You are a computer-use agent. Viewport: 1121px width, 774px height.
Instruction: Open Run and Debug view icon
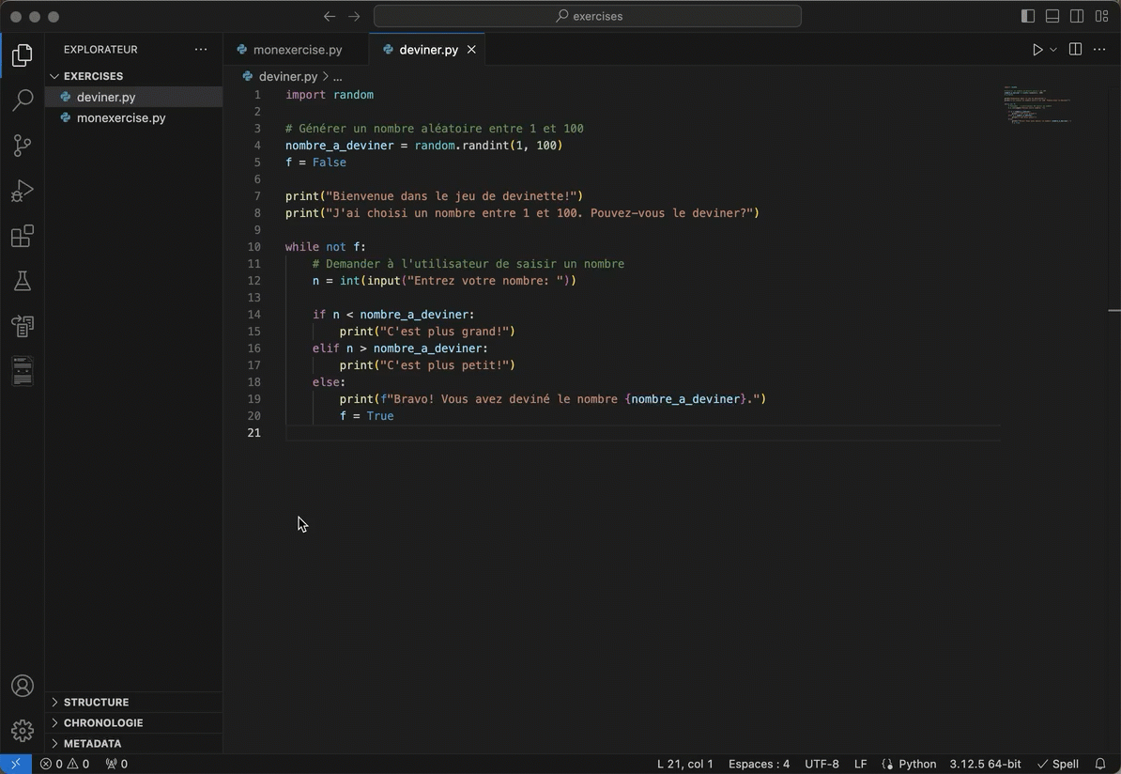23,191
